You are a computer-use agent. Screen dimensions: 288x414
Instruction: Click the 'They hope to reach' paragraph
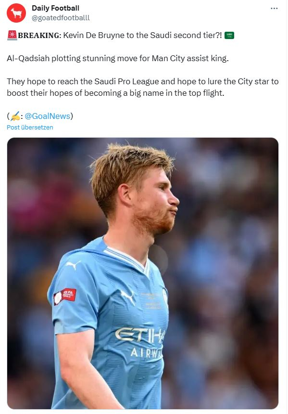tap(143, 87)
